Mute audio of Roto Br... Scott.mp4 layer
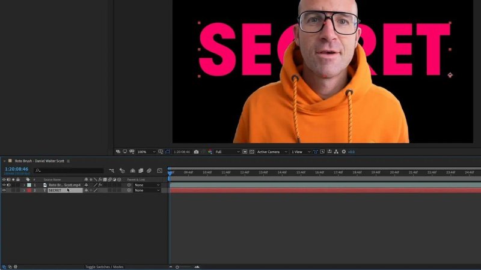The height and width of the screenshot is (270, 481). [8, 185]
